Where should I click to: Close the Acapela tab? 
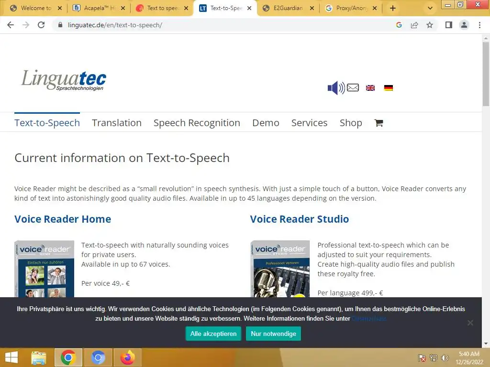click(x=123, y=8)
